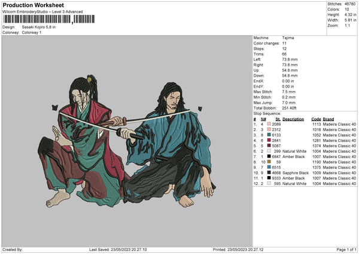Select the Page 1 of 1 footer
Screen dimensions: 359x254
[x=346, y=250]
